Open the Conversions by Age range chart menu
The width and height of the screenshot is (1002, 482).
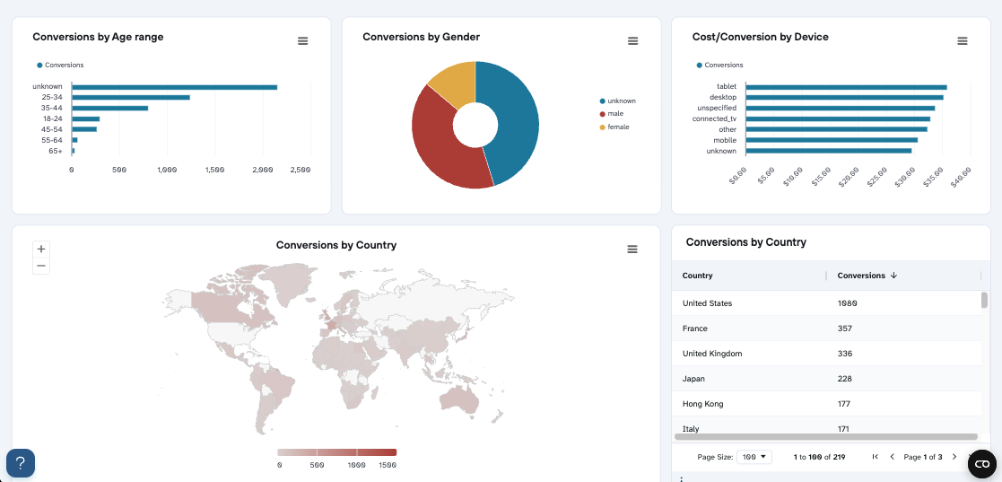302,41
